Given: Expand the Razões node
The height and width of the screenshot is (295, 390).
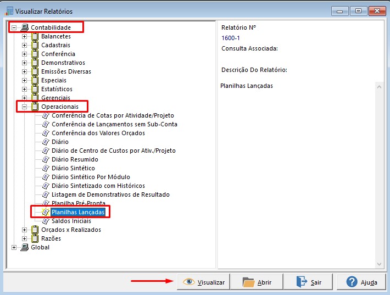Looking at the screenshot, I should 24,238.
